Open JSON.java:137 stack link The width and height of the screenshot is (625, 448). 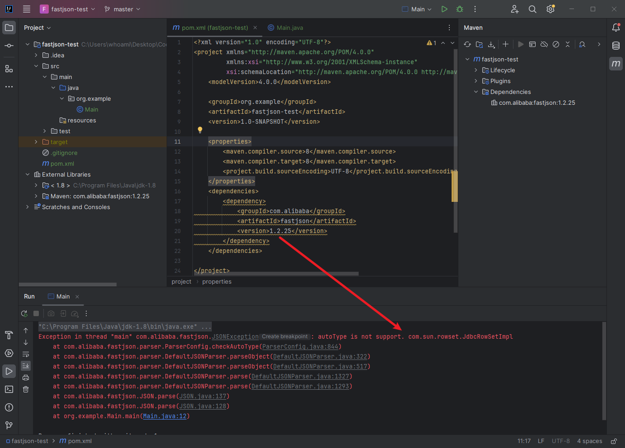coord(203,396)
